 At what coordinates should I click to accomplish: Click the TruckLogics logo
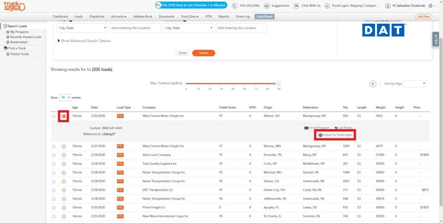[14, 6]
